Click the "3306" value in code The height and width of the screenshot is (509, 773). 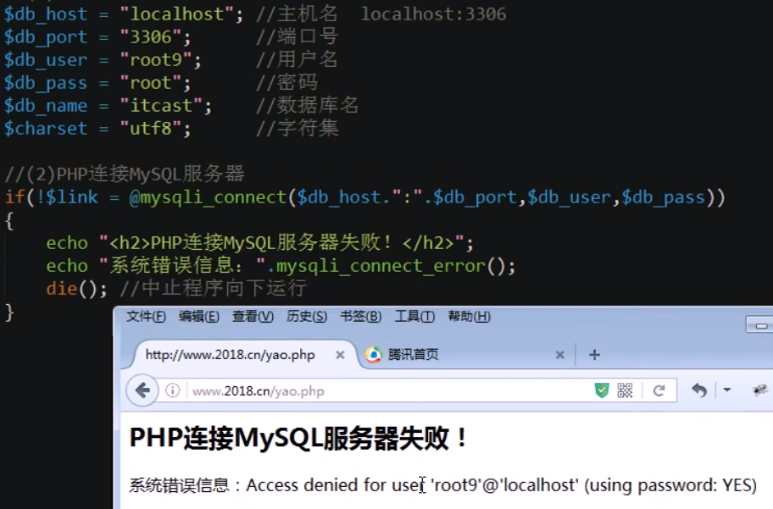[150, 37]
